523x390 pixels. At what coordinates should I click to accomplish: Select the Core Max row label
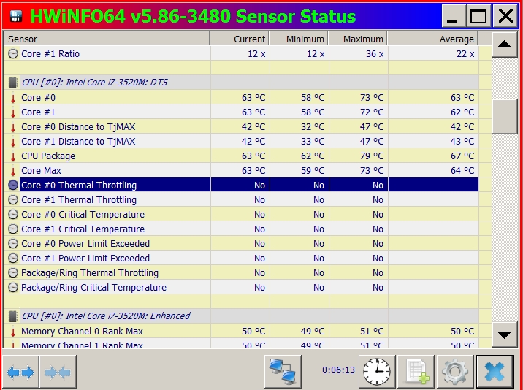[x=42, y=171]
